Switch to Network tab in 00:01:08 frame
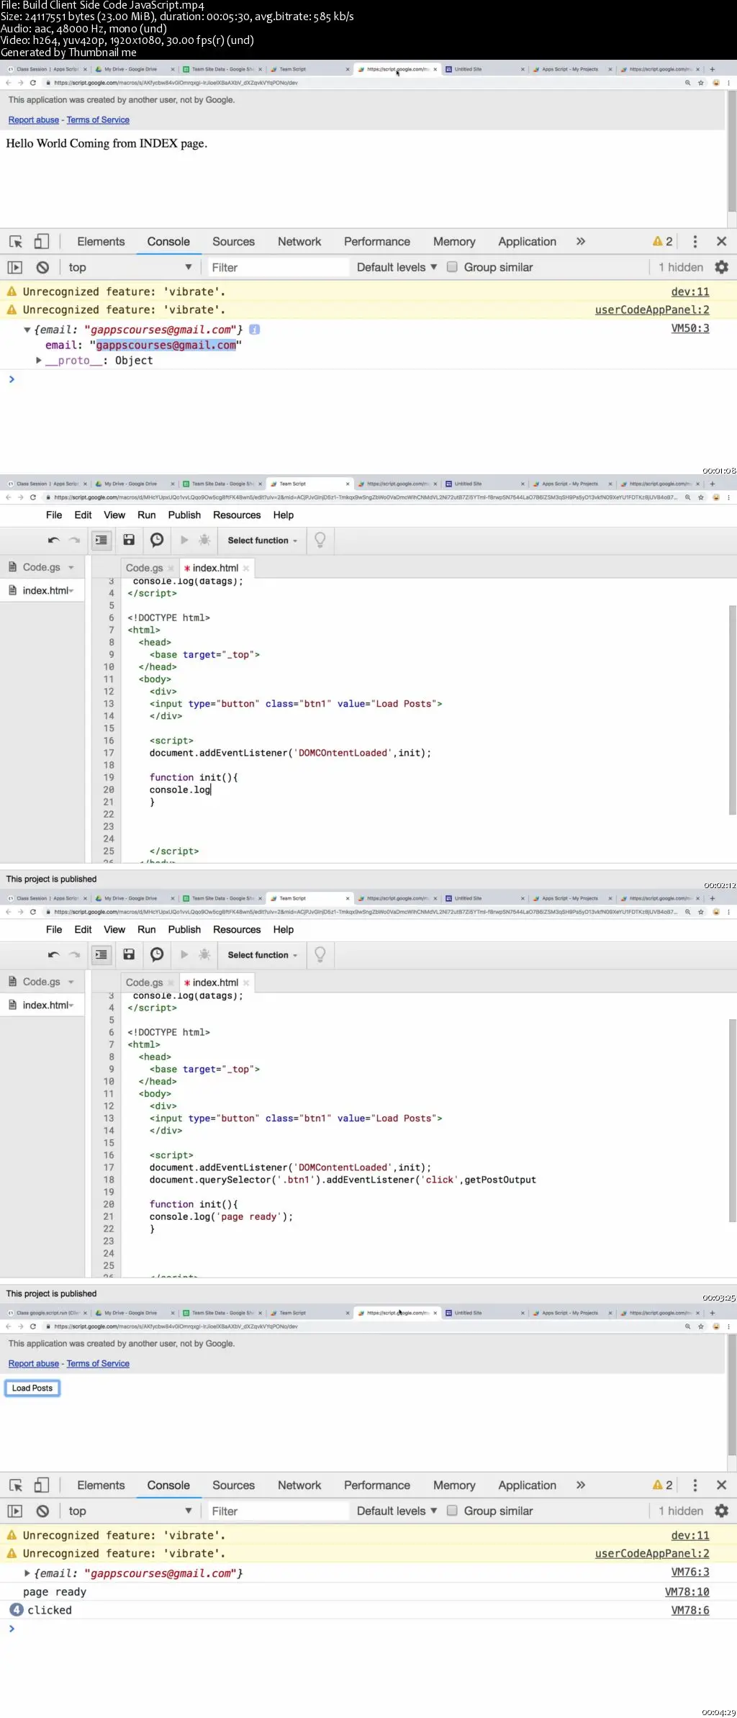Screen dimensions: 737x1718 [299, 242]
